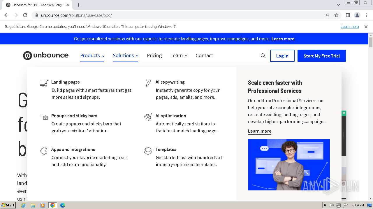Open the Landing pages product link
This screenshot has height=209, width=373.
click(66, 82)
